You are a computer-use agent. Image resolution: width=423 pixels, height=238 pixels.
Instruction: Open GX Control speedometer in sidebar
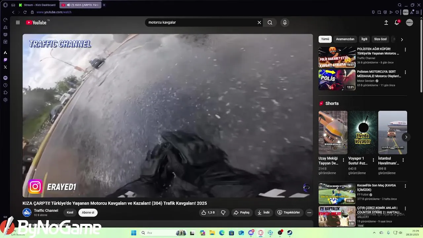click(5, 20)
